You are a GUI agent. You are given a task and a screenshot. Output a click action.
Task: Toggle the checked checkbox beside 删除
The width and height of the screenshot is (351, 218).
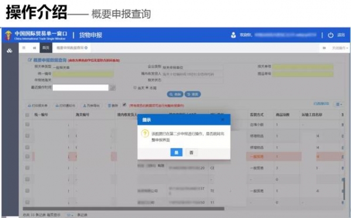(125, 105)
